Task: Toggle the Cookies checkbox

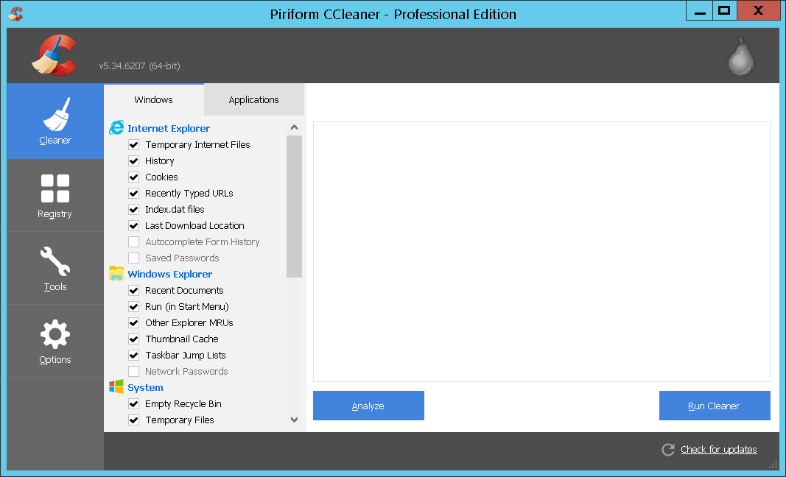Action: [134, 177]
